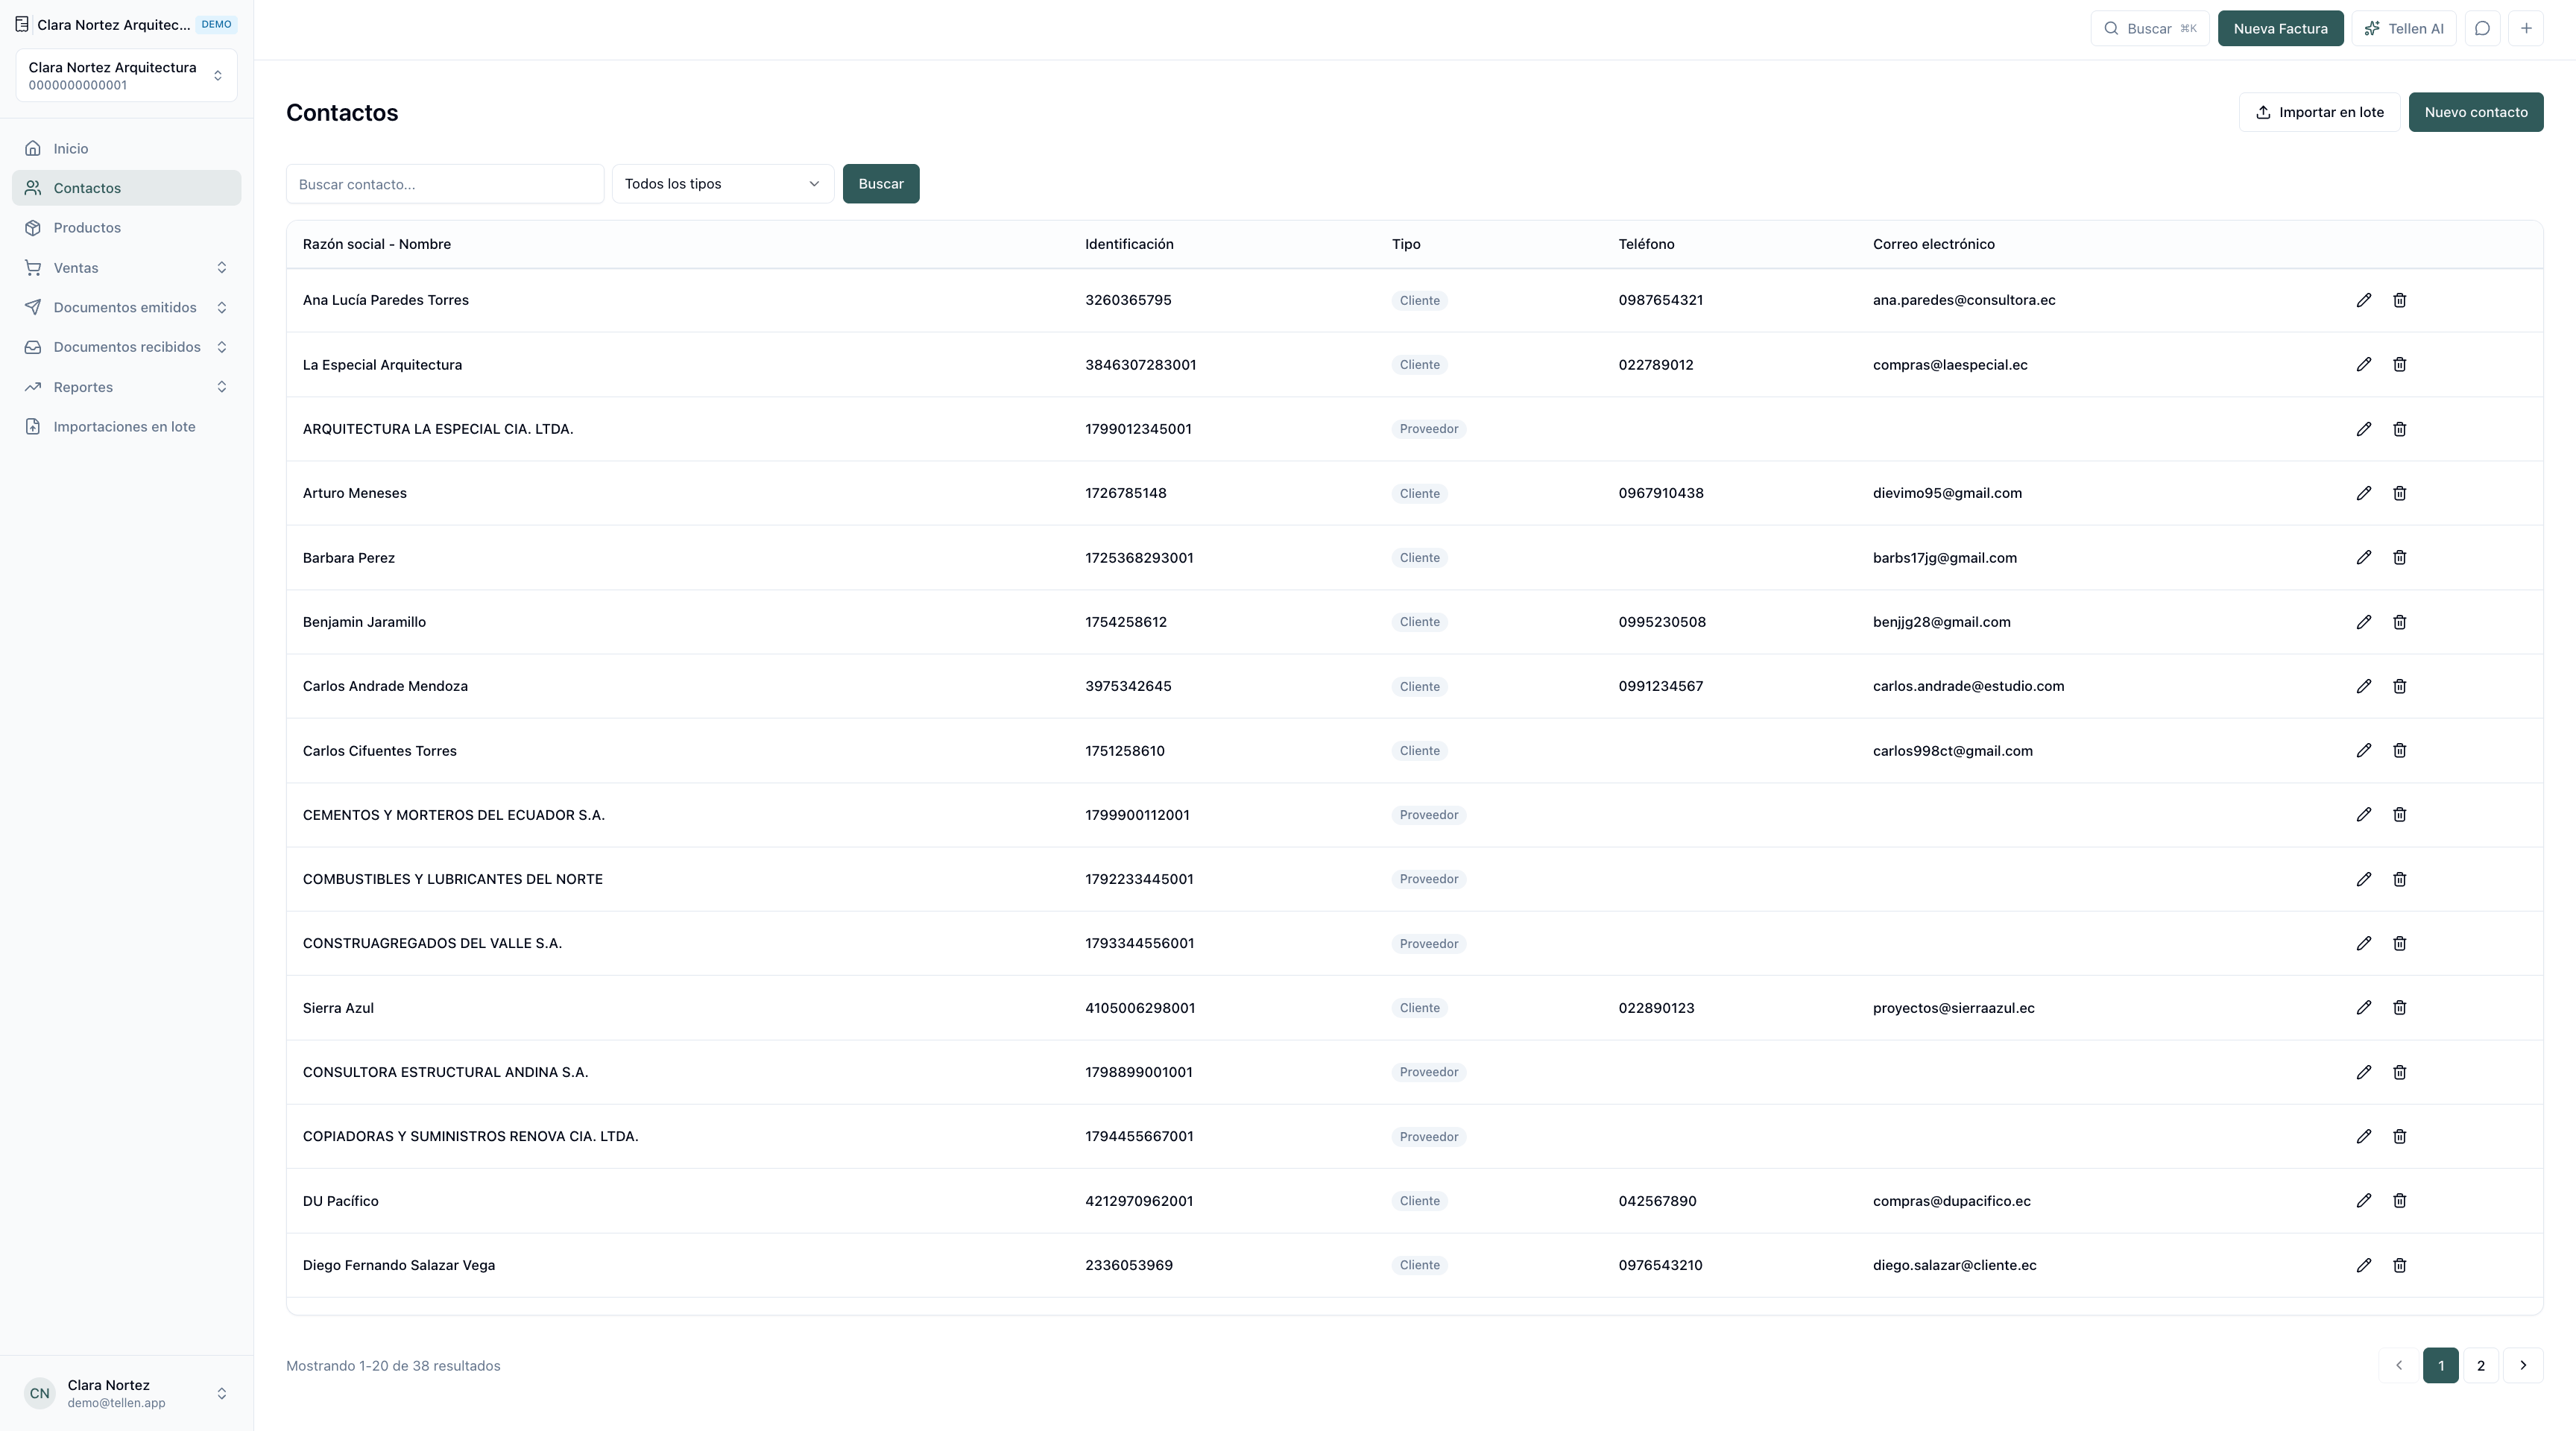Delete Carlos Cifuentes Torres contact
This screenshot has width=2576, height=1431.
click(x=2399, y=750)
